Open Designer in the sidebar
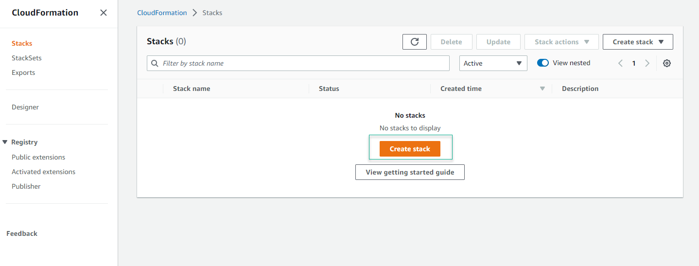 [x=25, y=107]
